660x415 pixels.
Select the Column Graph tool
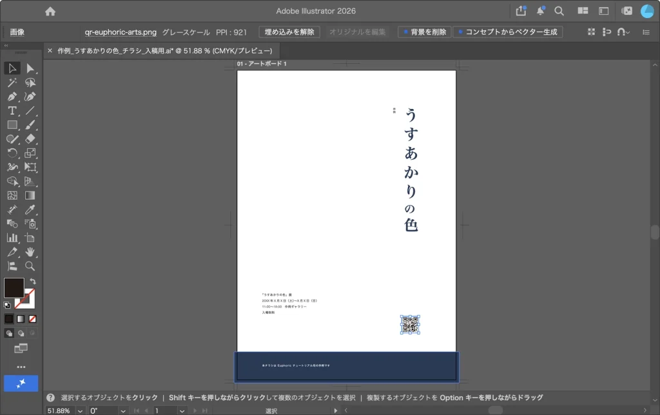point(12,238)
